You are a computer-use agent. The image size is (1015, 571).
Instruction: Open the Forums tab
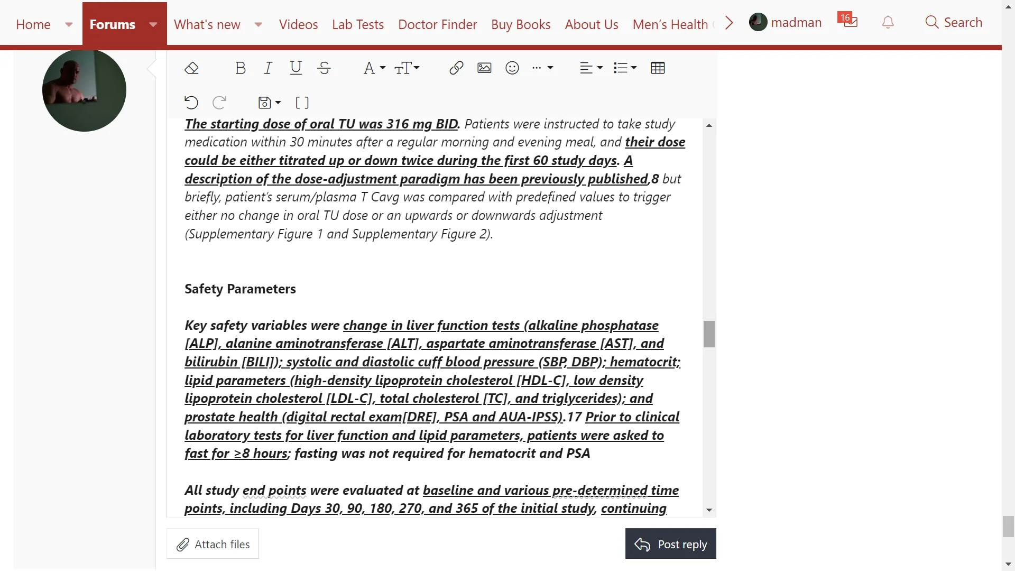tap(113, 24)
